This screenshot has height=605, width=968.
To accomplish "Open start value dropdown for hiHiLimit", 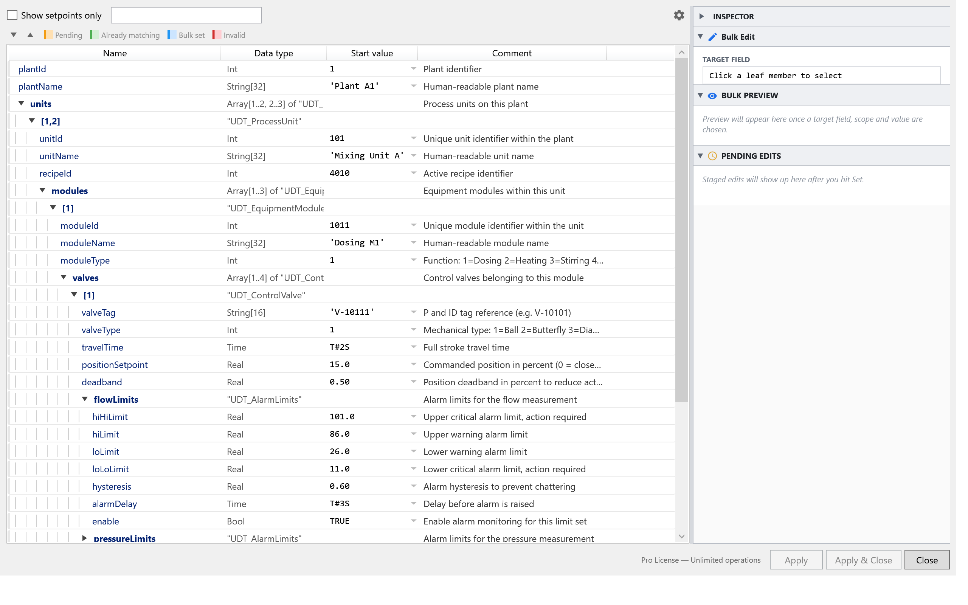I will pyautogui.click(x=414, y=417).
